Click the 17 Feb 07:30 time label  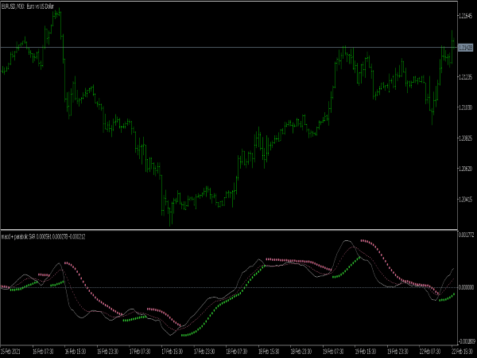[140, 352]
